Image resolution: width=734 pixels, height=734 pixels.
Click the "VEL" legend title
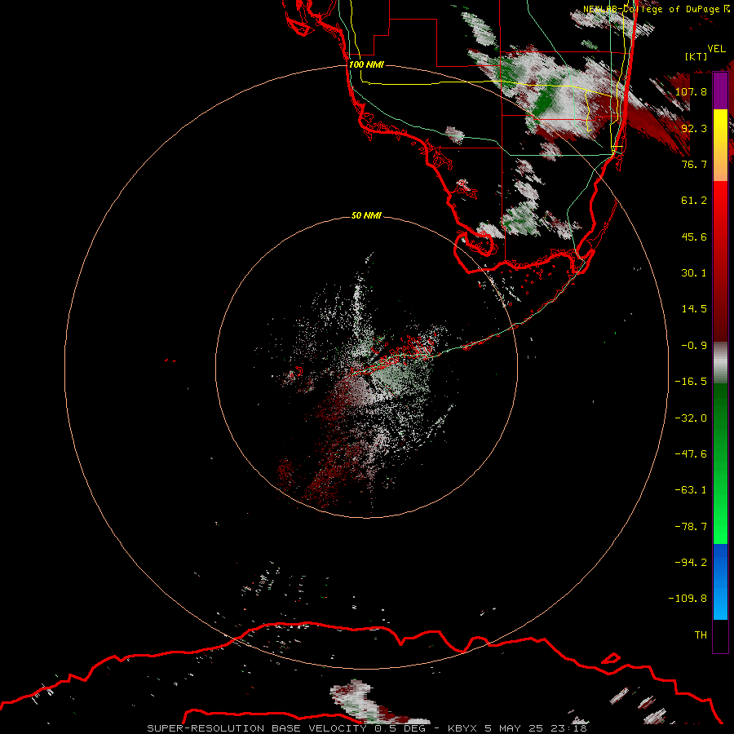click(716, 49)
